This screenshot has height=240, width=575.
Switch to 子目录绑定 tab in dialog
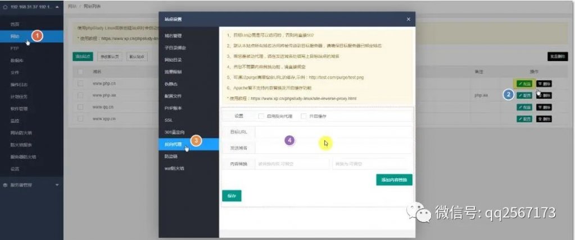coord(175,48)
